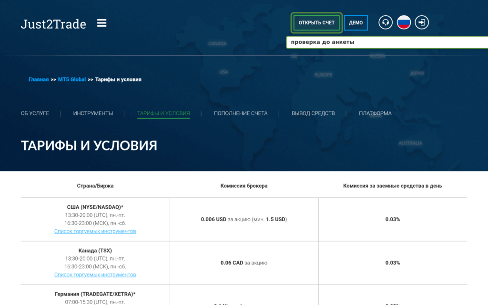Open the MT5 Global breadcrumb link

tap(72, 80)
